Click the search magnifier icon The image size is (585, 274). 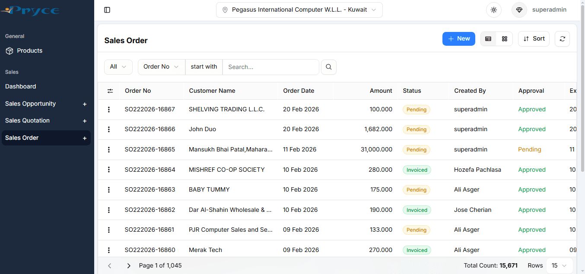[x=328, y=67]
